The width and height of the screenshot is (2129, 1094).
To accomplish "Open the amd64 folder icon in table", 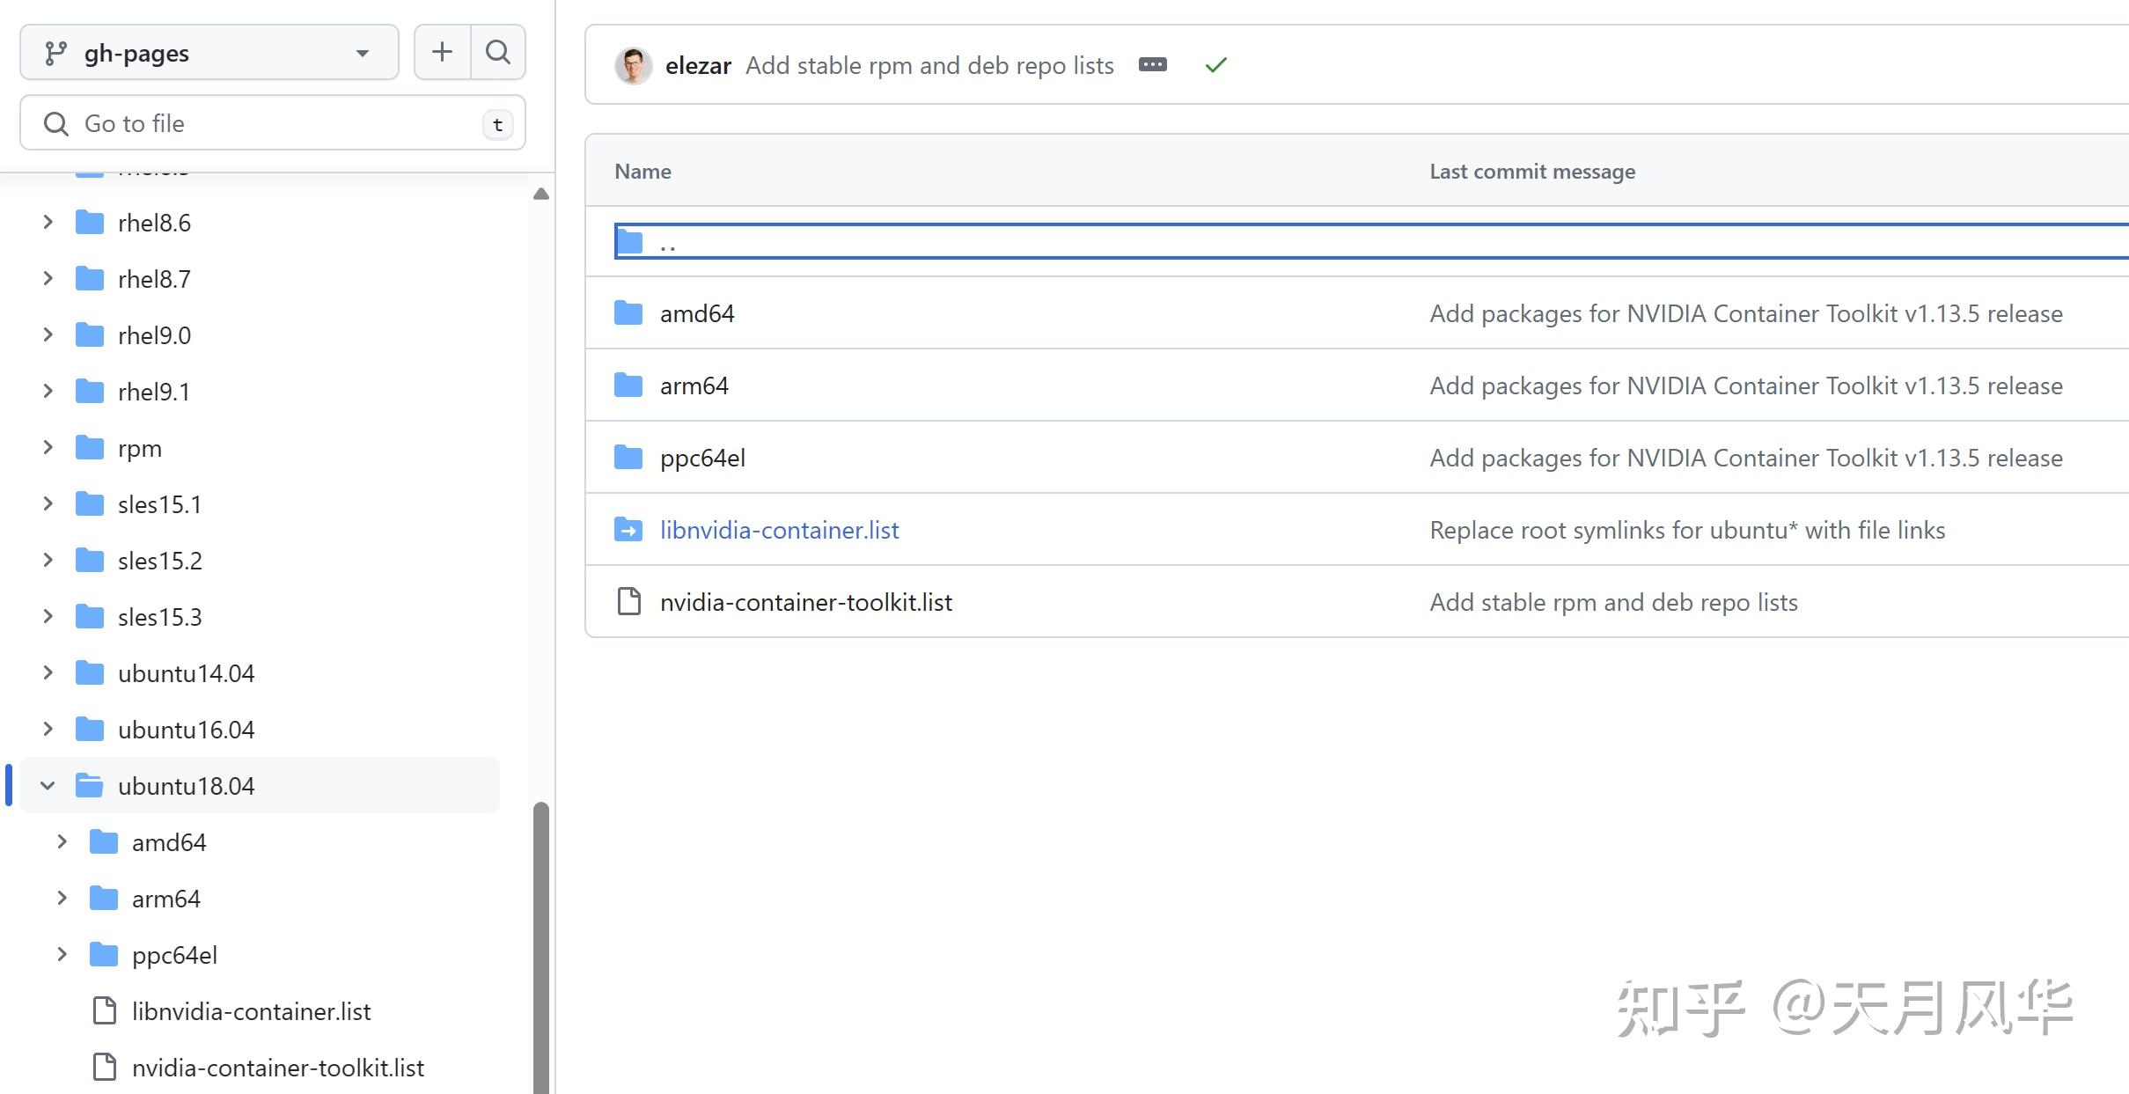I will click(x=628, y=313).
